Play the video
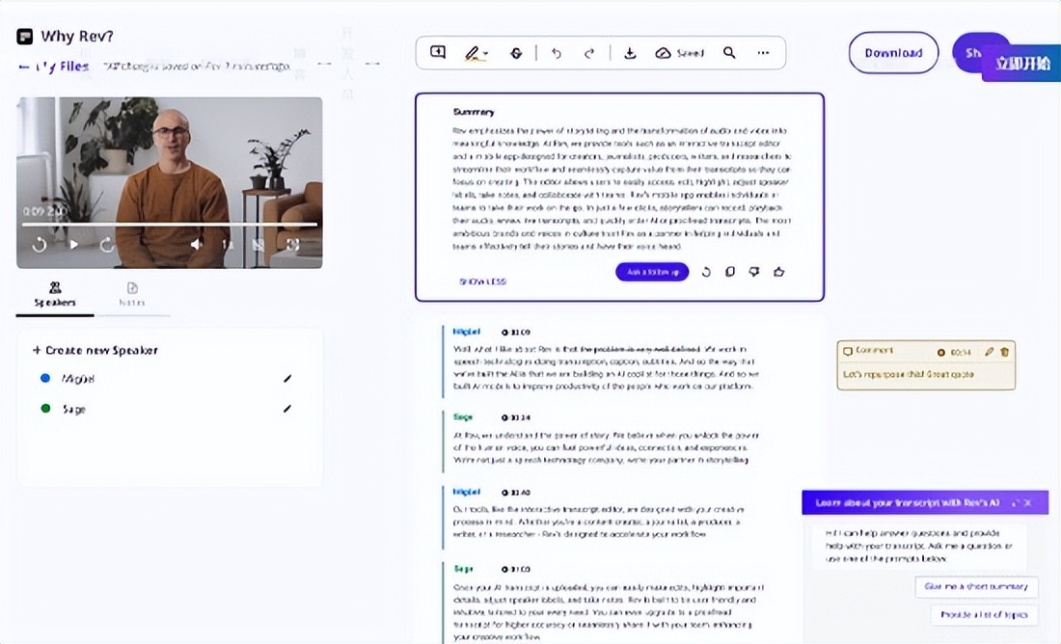Viewport: 1061px width, 644px height. (74, 245)
